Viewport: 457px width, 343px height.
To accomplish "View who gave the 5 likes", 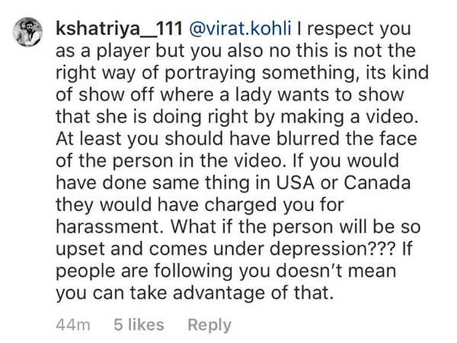I will (x=139, y=325).
